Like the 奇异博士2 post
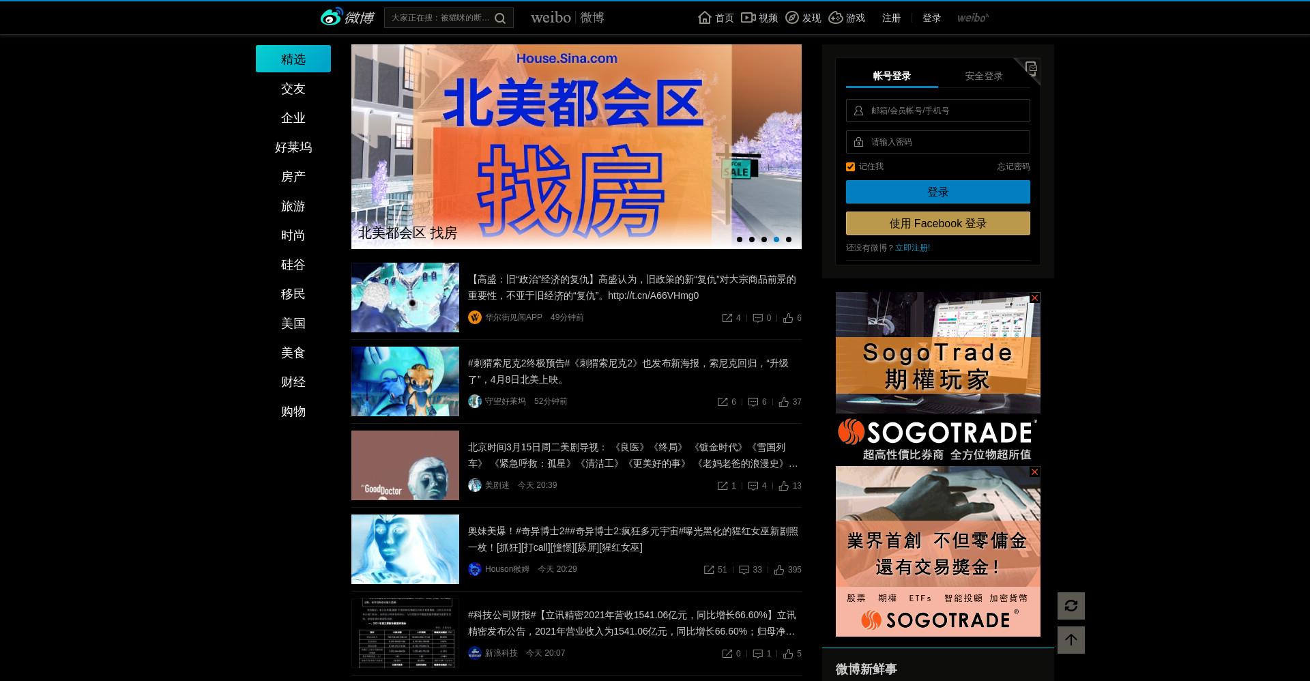This screenshot has height=681, width=1310. pos(779,570)
